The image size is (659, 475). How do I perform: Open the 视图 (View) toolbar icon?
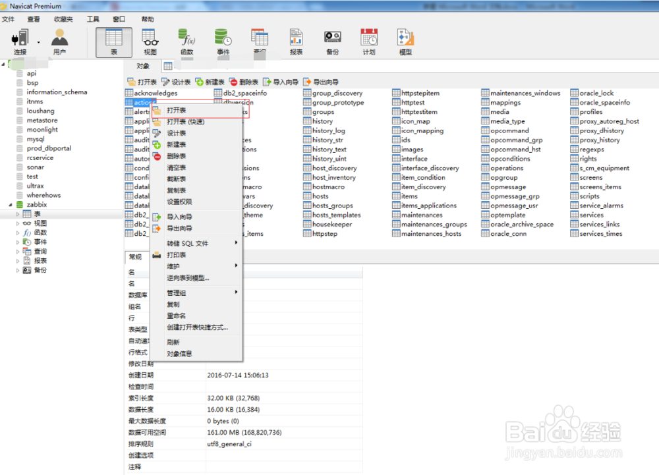150,42
